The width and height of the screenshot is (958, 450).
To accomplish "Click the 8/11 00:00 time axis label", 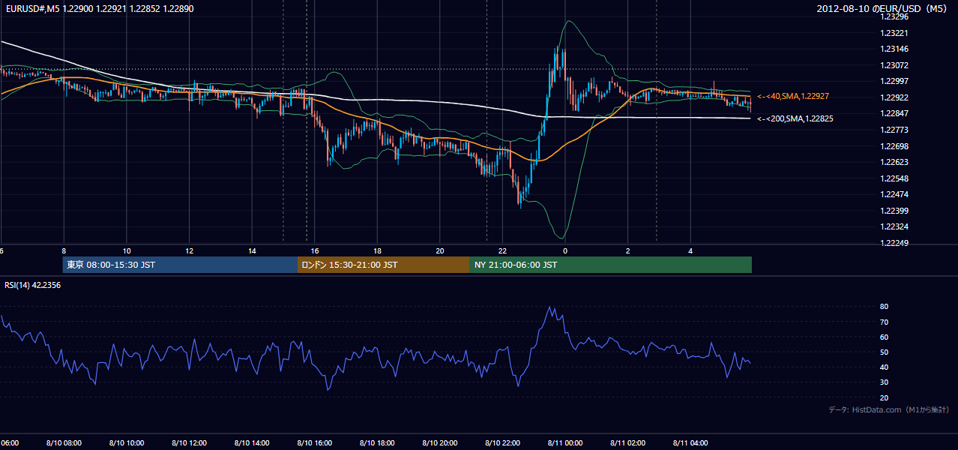I will 565,442.
